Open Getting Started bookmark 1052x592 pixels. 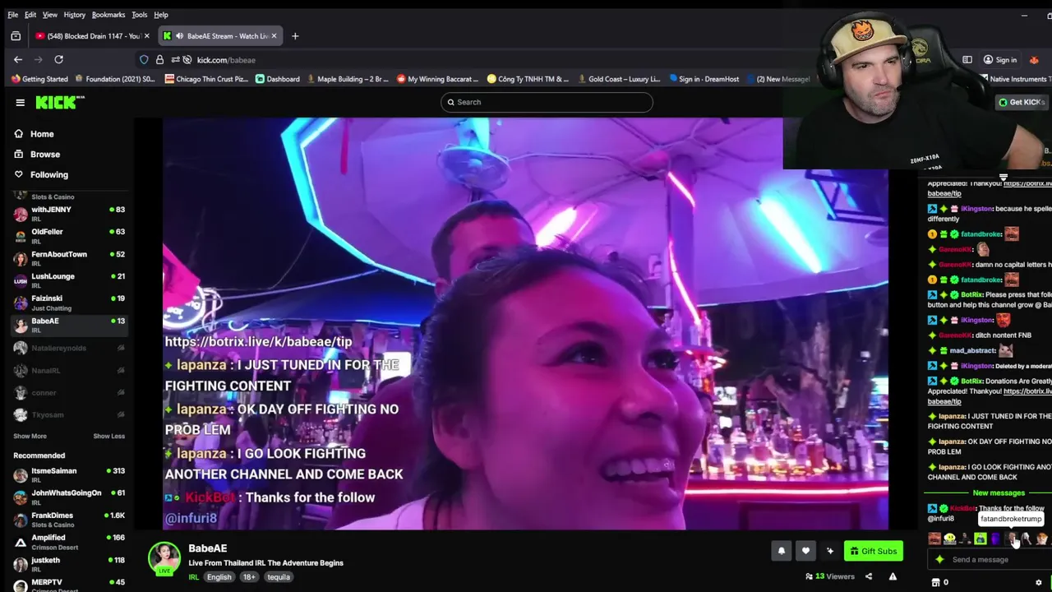pyautogui.click(x=39, y=79)
